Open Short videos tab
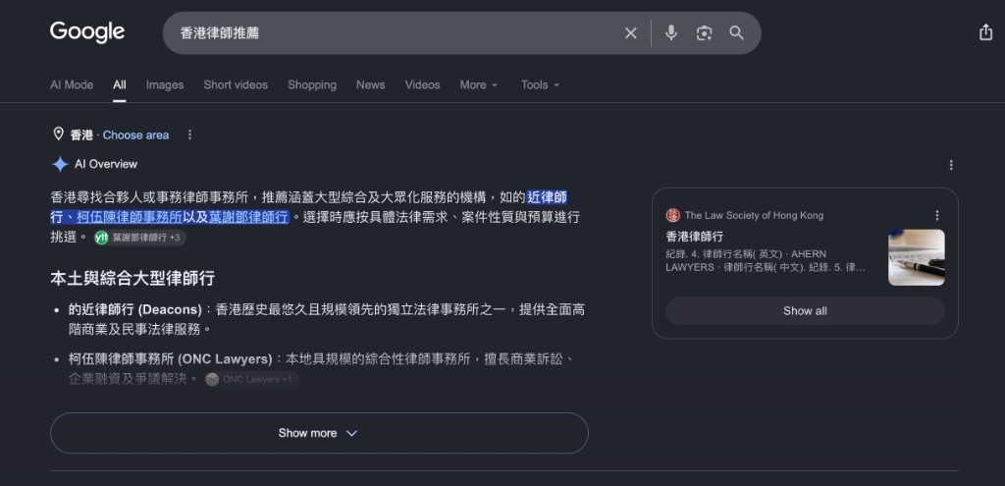This screenshot has height=486, width=1005. point(236,84)
